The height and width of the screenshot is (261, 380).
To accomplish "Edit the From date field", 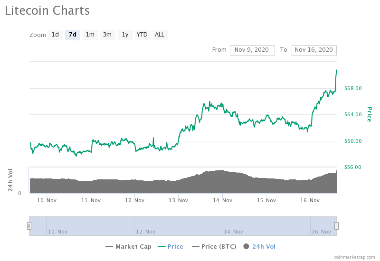I will (x=252, y=50).
